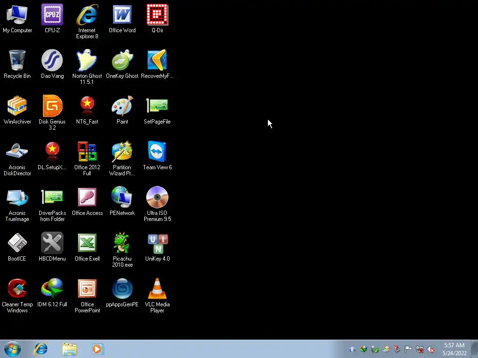Launch CPU-Z from the desktop
The width and height of the screenshot is (478, 358).
52,18
